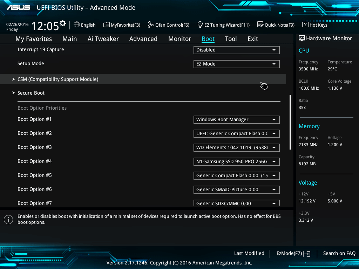Screen dimensions: 359x269
Task: Go to the Advanced tab
Action: (143, 39)
